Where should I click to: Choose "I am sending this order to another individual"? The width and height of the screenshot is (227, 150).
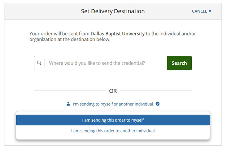pos(113,131)
